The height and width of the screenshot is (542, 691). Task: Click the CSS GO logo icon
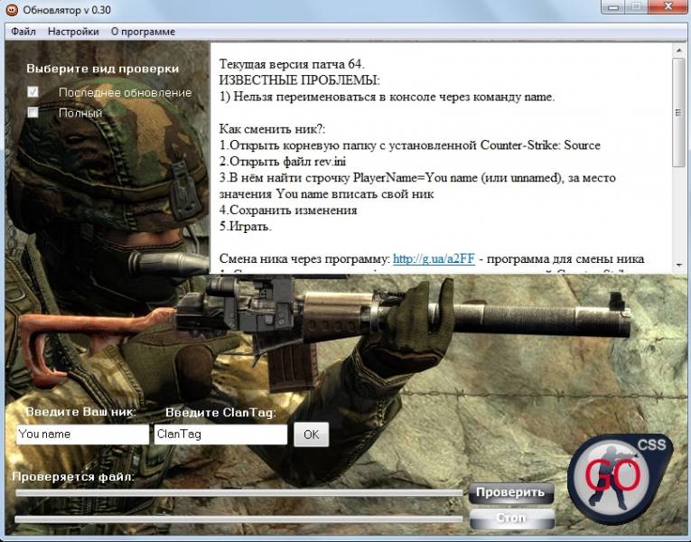tap(621, 479)
